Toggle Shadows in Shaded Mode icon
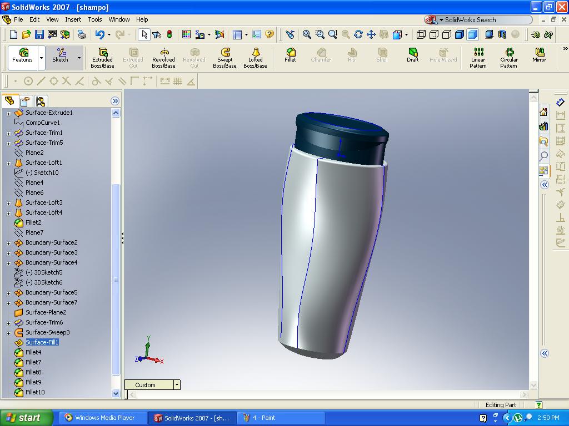 pos(489,34)
